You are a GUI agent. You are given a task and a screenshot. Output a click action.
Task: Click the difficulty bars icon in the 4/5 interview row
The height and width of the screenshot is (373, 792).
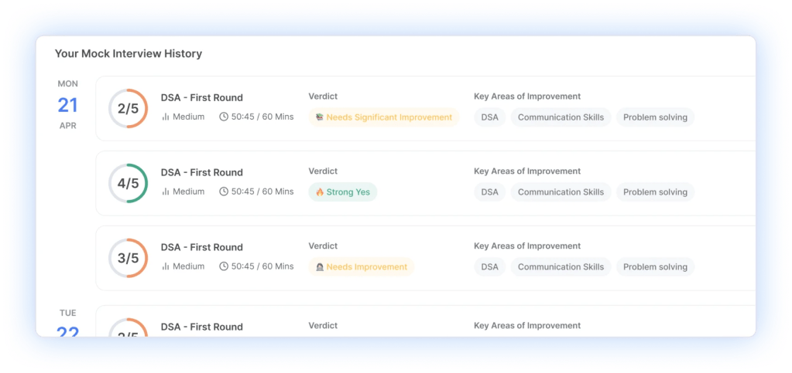(x=165, y=192)
